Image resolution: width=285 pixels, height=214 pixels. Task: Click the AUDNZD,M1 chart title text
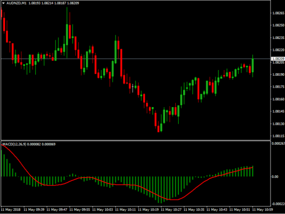(17, 3)
